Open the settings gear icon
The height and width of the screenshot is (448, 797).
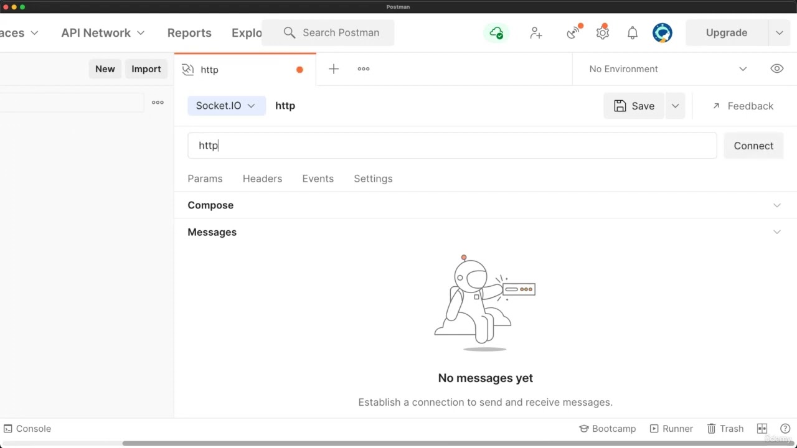(x=602, y=32)
